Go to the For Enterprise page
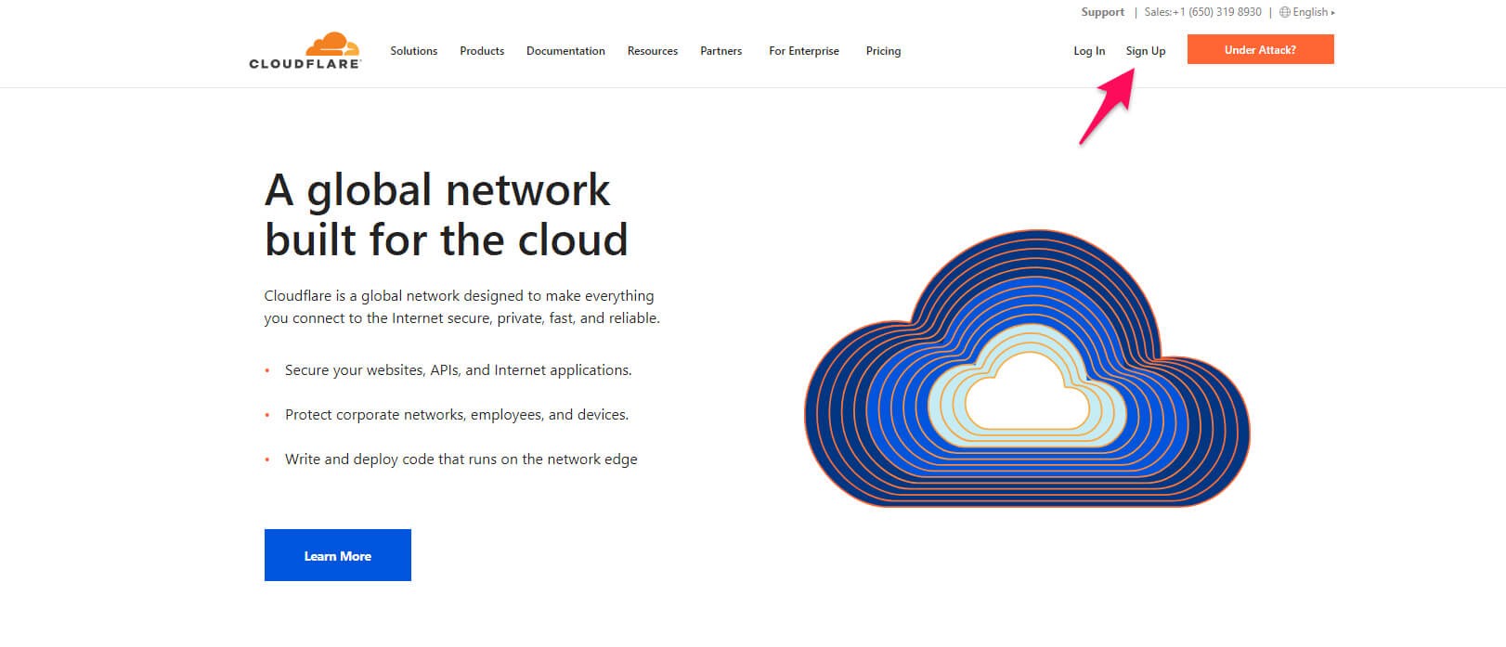The width and height of the screenshot is (1506, 647). click(804, 51)
